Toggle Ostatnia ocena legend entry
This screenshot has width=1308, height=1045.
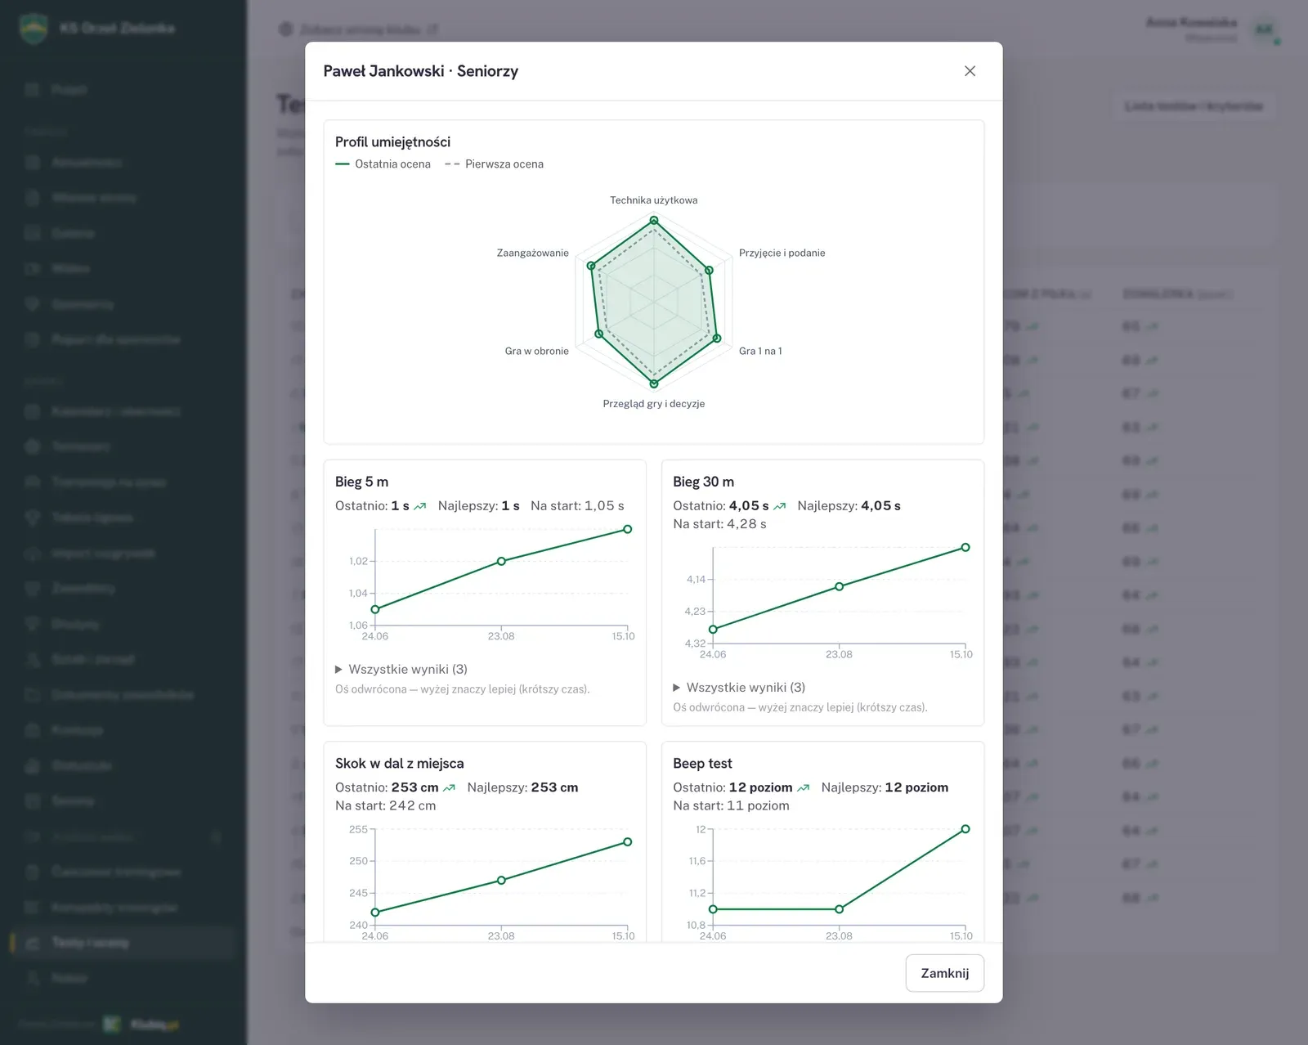click(x=383, y=164)
